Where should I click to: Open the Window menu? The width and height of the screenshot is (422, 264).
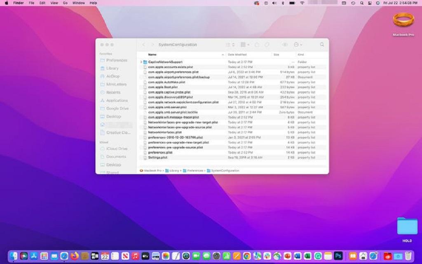pyautogui.click(x=79, y=3)
